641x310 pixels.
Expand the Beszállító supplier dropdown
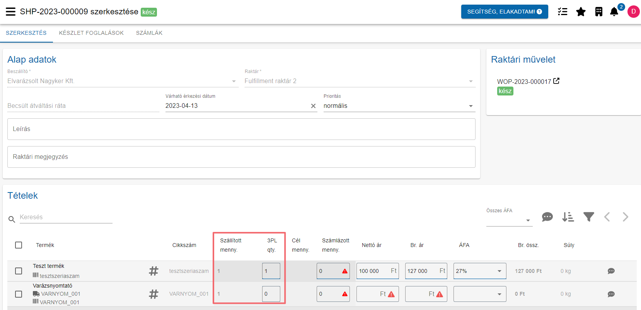click(234, 81)
